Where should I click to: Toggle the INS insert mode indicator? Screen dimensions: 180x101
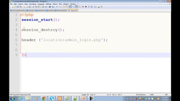(x=166, y=95)
